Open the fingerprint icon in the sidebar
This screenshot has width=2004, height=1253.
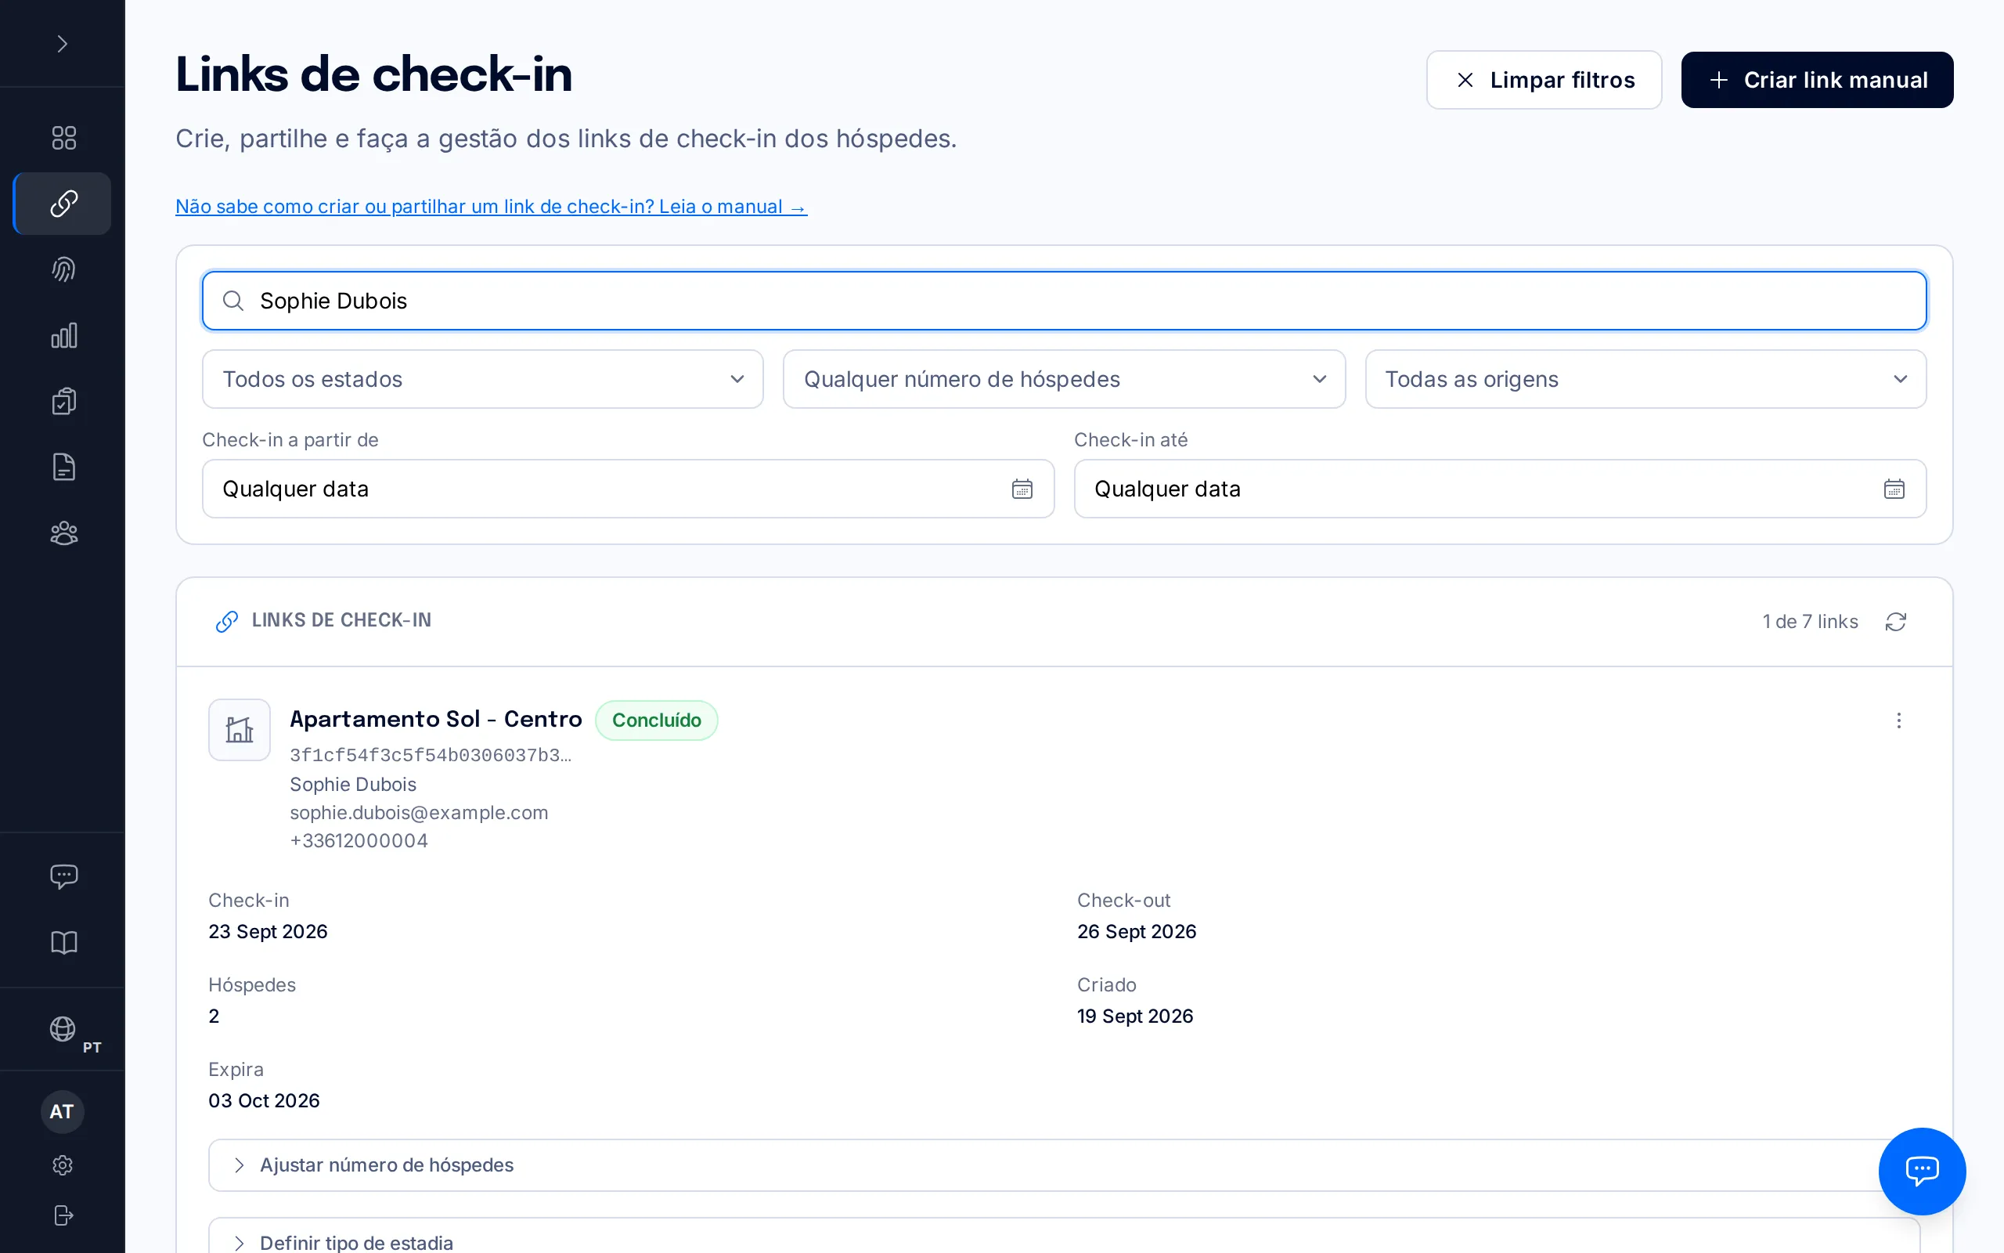[63, 269]
